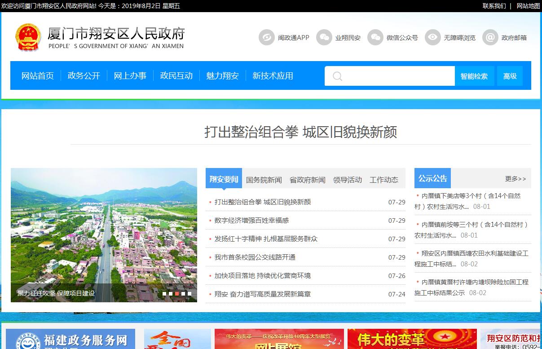Click the magnifier icon in search box
The image size is (542, 349).
(x=337, y=76)
